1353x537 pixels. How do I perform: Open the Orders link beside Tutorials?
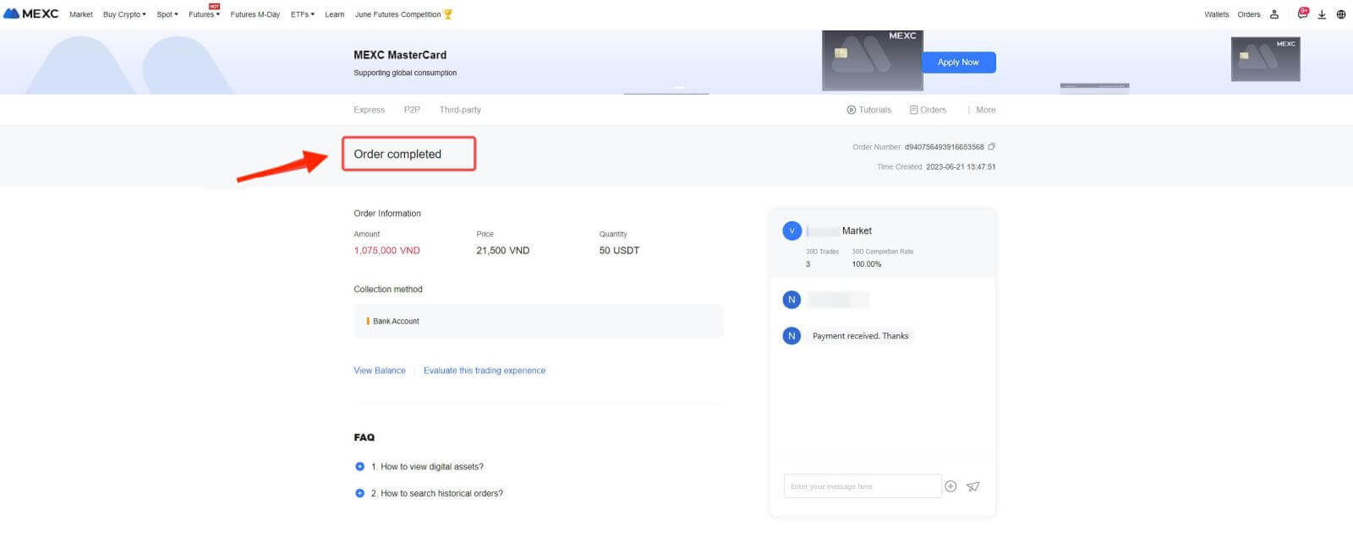point(928,110)
